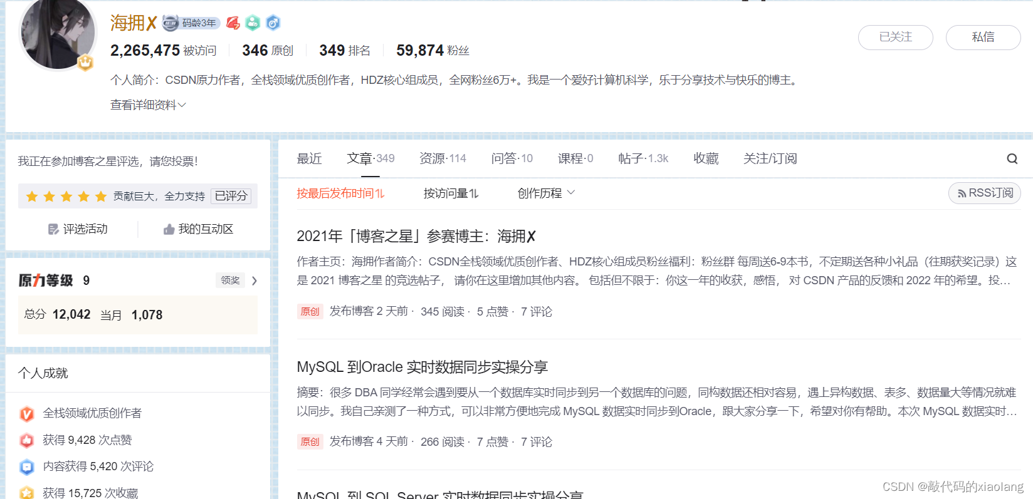Click the blue male gender badge
Screen dimensions: 1033x499
(x=273, y=23)
